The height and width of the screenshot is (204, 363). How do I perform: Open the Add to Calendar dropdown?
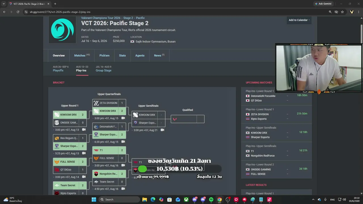(299, 20)
